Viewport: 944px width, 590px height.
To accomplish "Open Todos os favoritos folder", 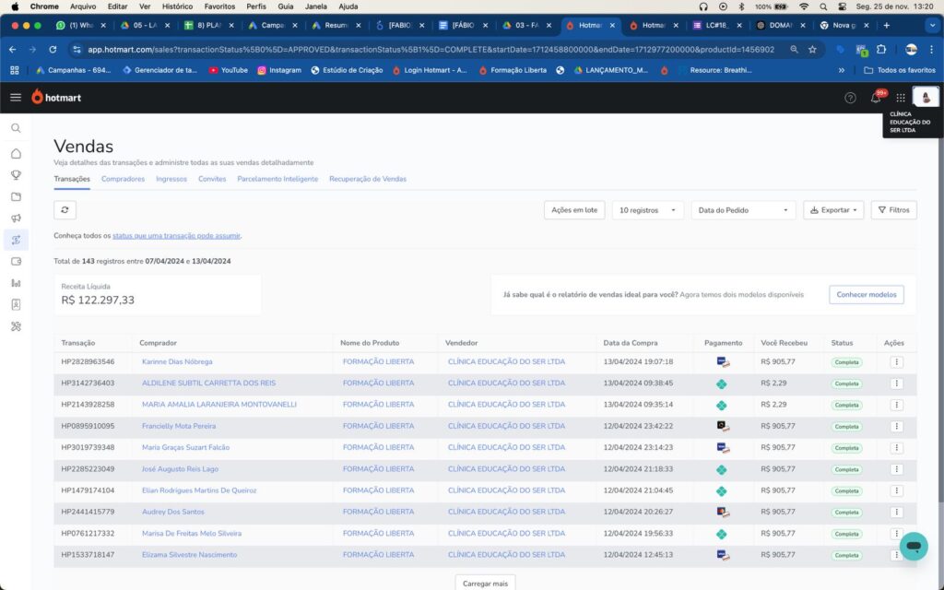I will coord(900,70).
